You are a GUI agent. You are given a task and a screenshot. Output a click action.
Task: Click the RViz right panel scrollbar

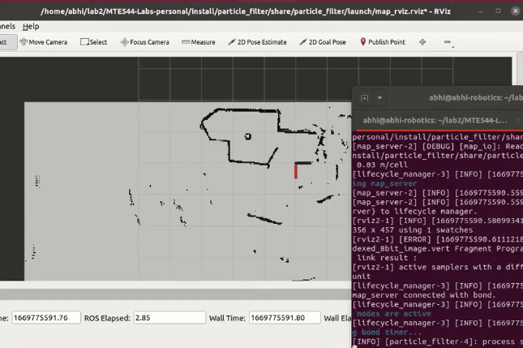coord(520,68)
